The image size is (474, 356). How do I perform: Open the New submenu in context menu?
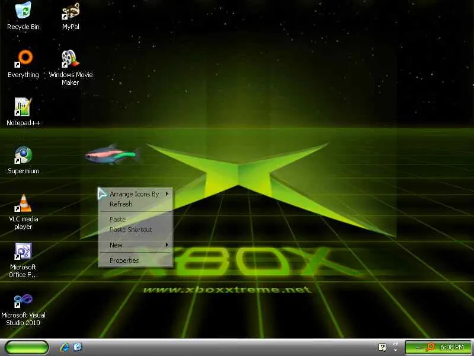(136, 245)
